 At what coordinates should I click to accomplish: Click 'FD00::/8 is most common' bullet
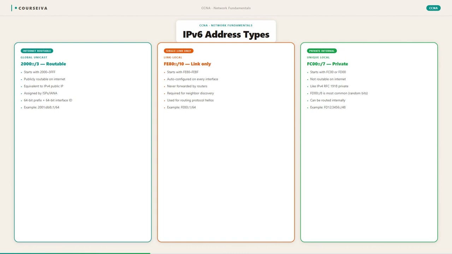tap(339, 93)
